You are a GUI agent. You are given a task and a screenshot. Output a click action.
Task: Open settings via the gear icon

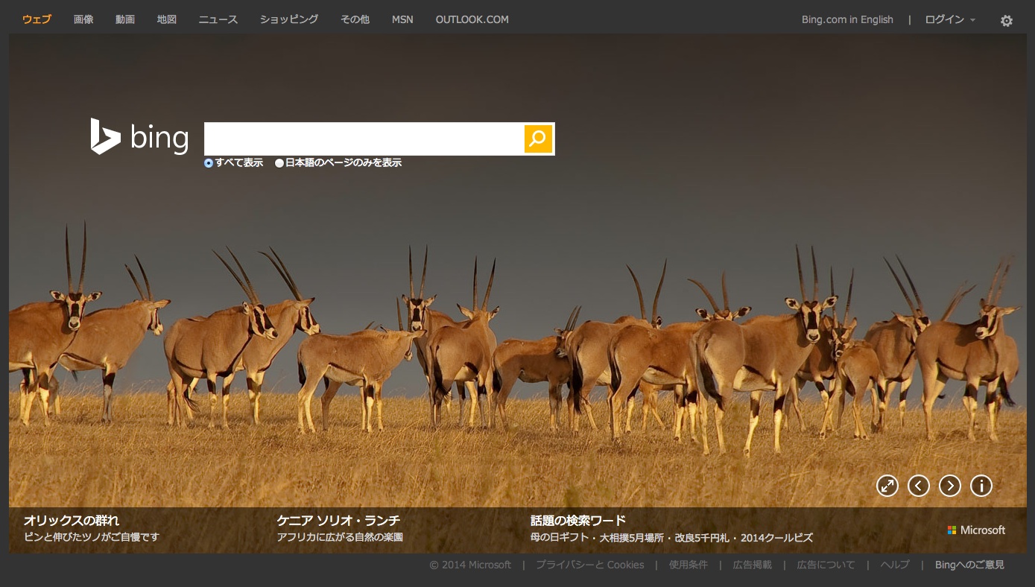click(1006, 21)
